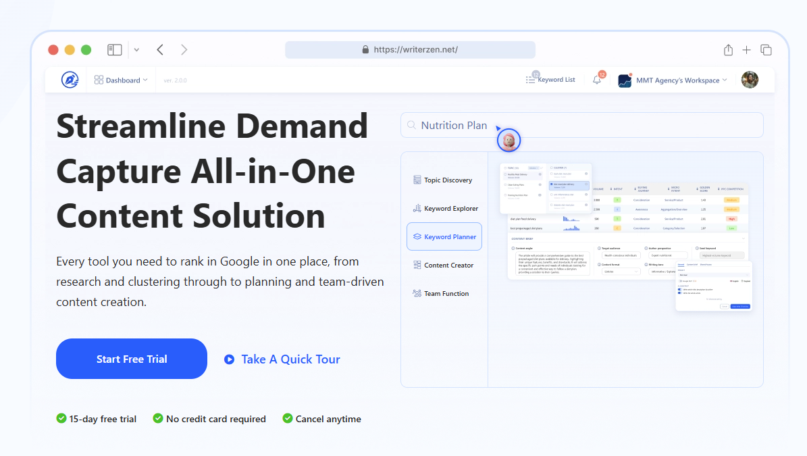
Task: Click the sidebar toggle icon in browser toolbar
Action: (114, 49)
